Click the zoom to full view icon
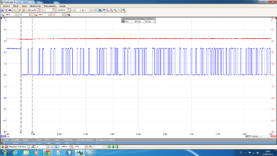 coord(124,10)
